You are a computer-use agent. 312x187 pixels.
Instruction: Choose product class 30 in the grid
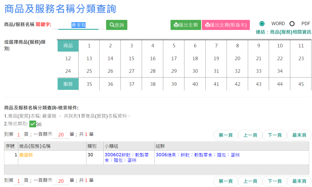(x=195, y=71)
